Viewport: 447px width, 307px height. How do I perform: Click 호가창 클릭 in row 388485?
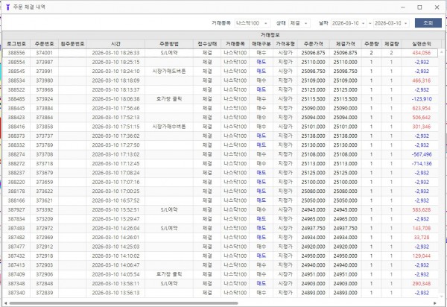169,99
